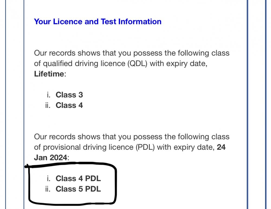The width and height of the screenshot is (271, 209).
Task: Click "Our records shows" in the first paragraph
Action: pos(67,53)
